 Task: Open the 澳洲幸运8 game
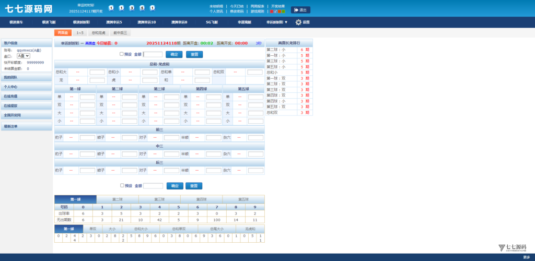[179, 22]
